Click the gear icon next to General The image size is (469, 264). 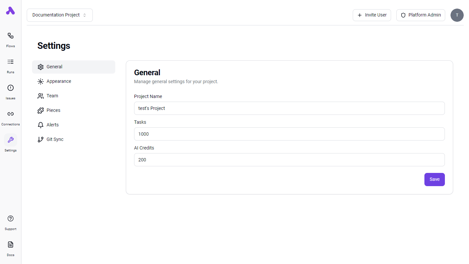(x=40, y=67)
